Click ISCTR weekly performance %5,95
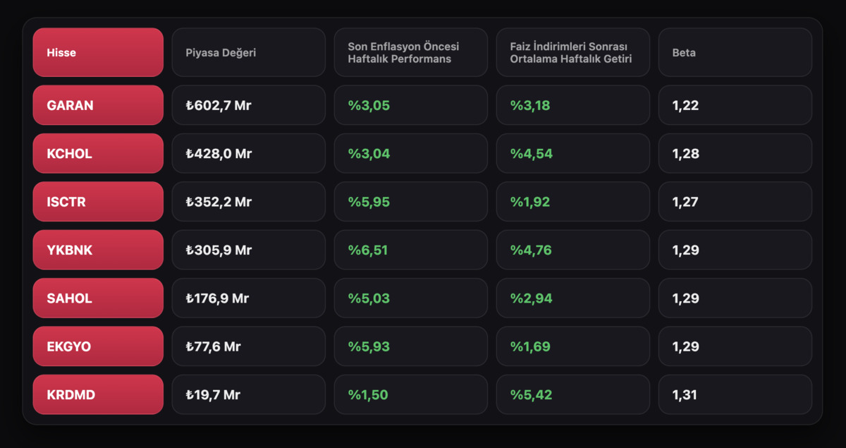The image size is (846, 448). 411,202
